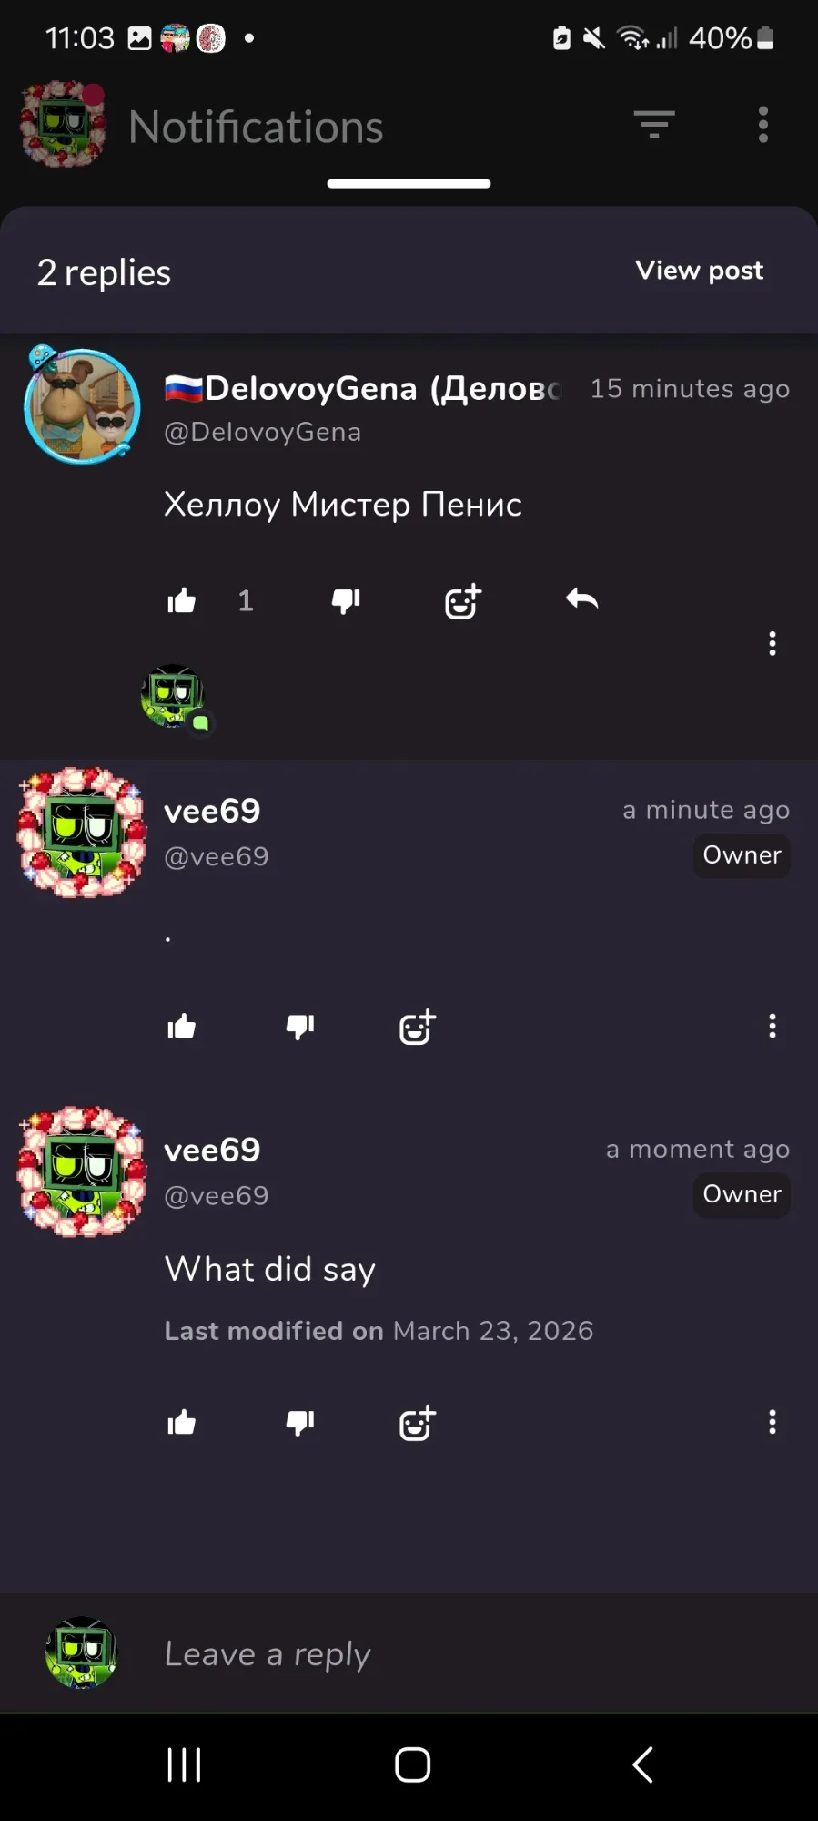Like the "What did say" comment
Image resolution: width=818 pixels, height=1821 pixels.
click(x=182, y=1422)
